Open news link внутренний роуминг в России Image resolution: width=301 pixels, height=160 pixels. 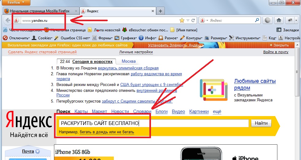pos(157,91)
